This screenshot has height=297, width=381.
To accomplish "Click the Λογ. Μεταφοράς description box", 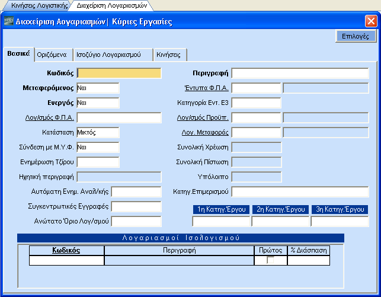I will [x=326, y=132].
